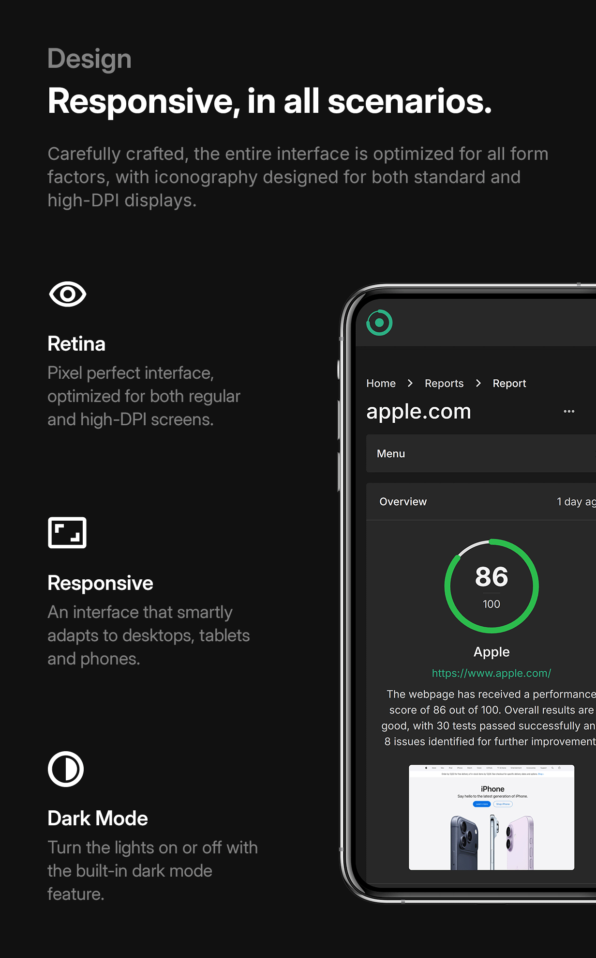Click the chevron between Reports and Report

point(478,383)
